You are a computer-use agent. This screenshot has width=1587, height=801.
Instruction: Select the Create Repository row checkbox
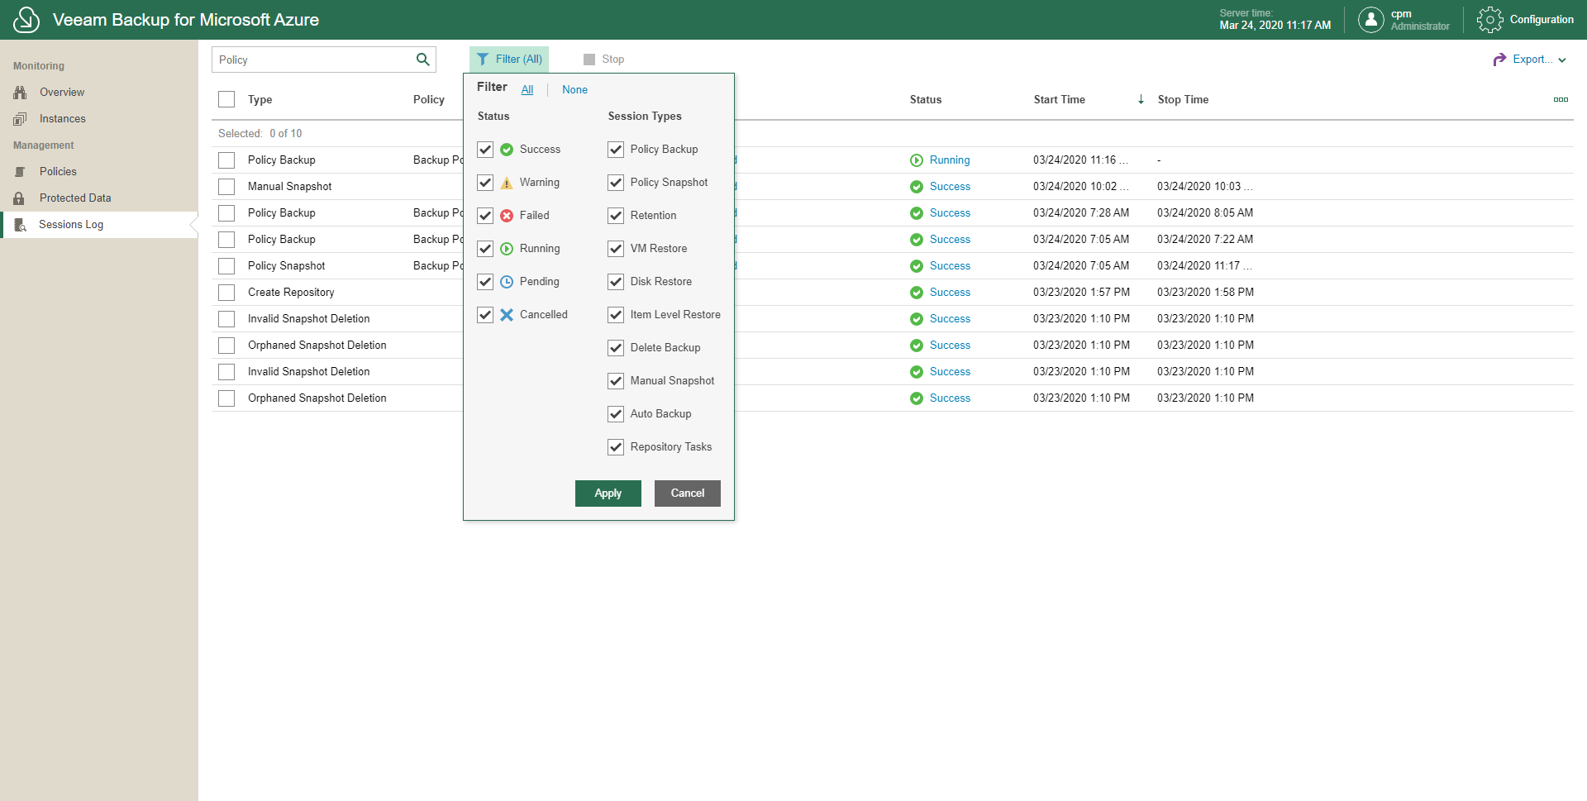click(226, 293)
